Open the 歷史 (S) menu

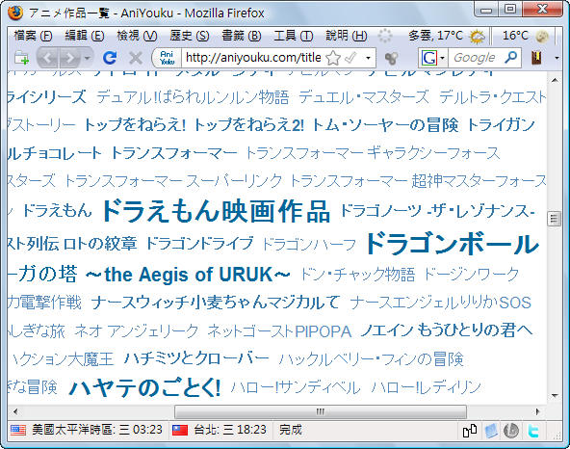click(189, 36)
